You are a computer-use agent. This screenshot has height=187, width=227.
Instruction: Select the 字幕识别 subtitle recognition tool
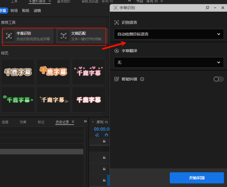28,36
